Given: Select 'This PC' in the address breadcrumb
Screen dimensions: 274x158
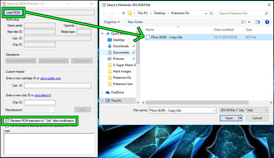Looking at the screenshot, I should (x=143, y=13).
